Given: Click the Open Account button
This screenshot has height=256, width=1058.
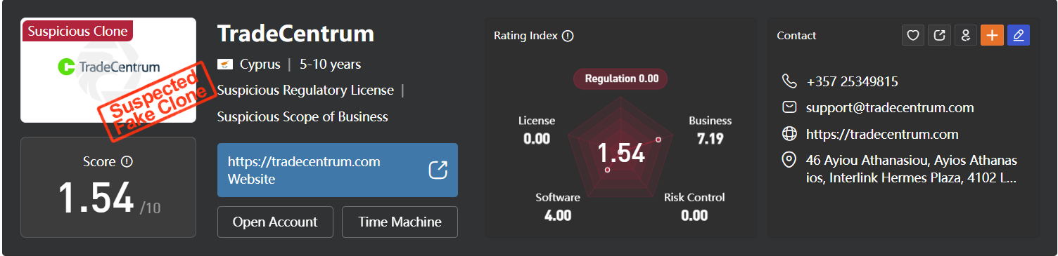Looking at the screenshot, I should click(x=275, y=222).
